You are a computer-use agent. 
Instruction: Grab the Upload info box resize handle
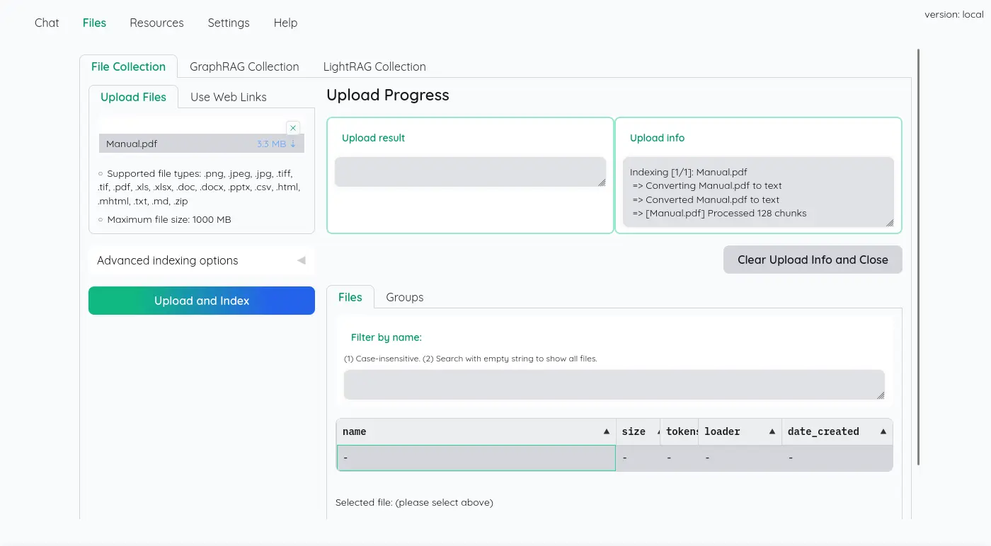[888, 222]
